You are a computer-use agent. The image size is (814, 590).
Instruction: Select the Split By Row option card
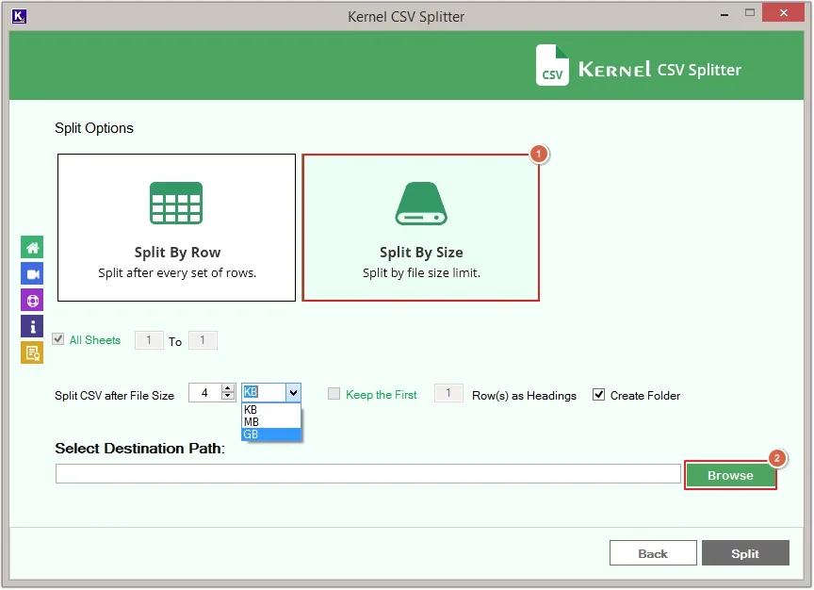[176, 227]
